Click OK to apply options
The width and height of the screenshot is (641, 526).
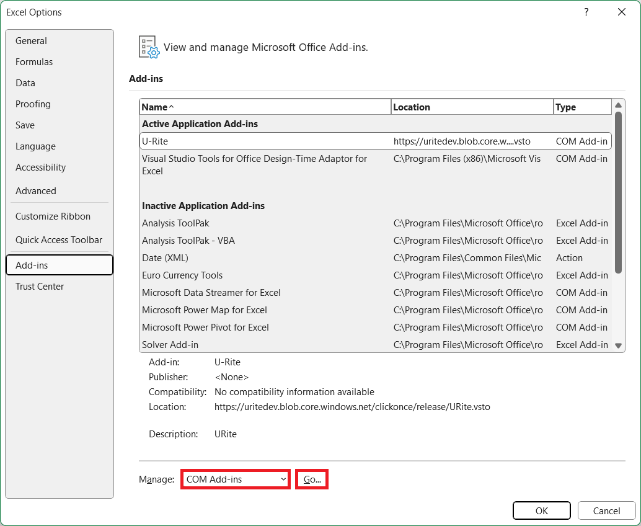(541, 510)
